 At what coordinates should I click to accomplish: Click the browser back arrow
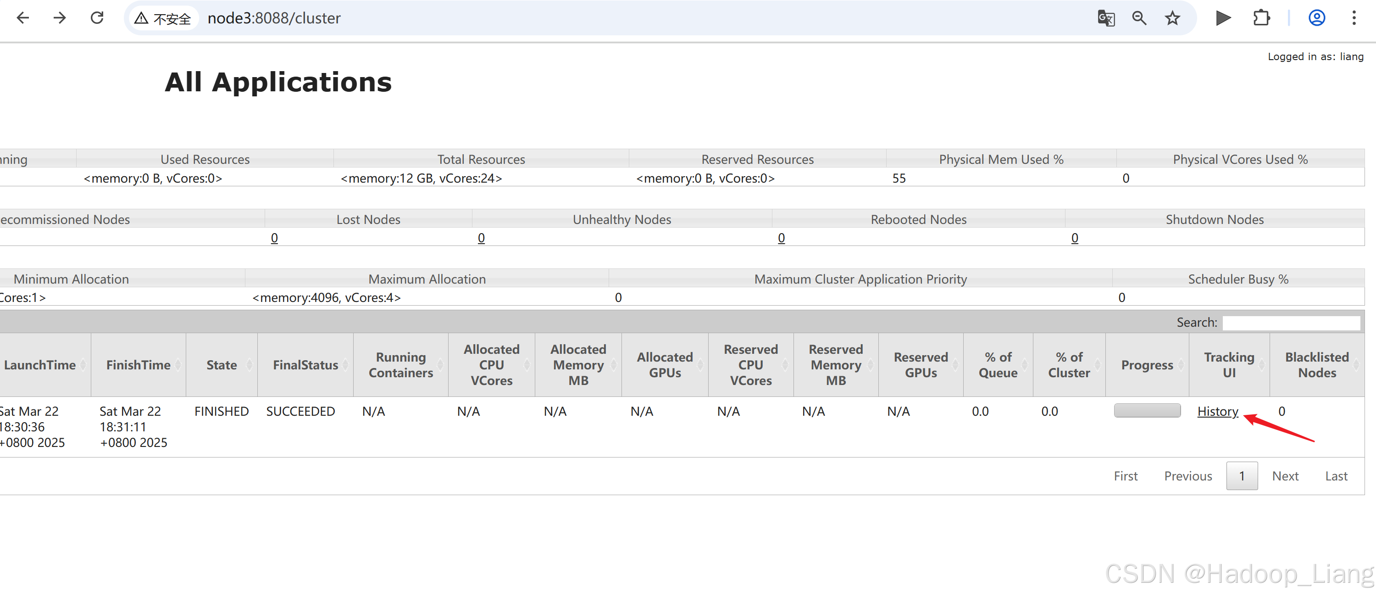pos(22,18)
